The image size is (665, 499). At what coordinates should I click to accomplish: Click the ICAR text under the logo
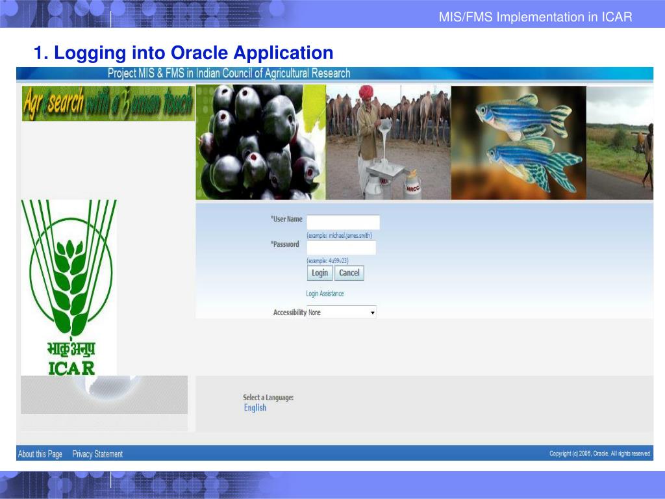[71, 368]
